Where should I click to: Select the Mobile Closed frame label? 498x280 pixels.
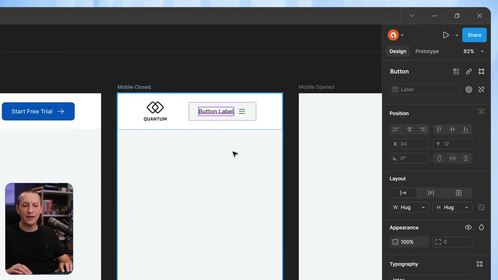[134, 87]
